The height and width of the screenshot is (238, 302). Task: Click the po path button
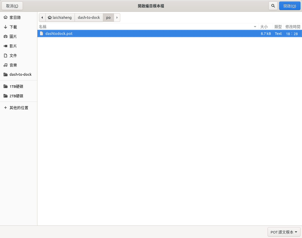tap(108, 18)
